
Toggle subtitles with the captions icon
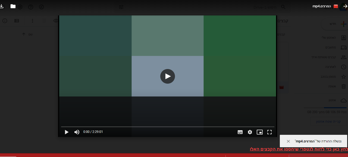[240, 132]
